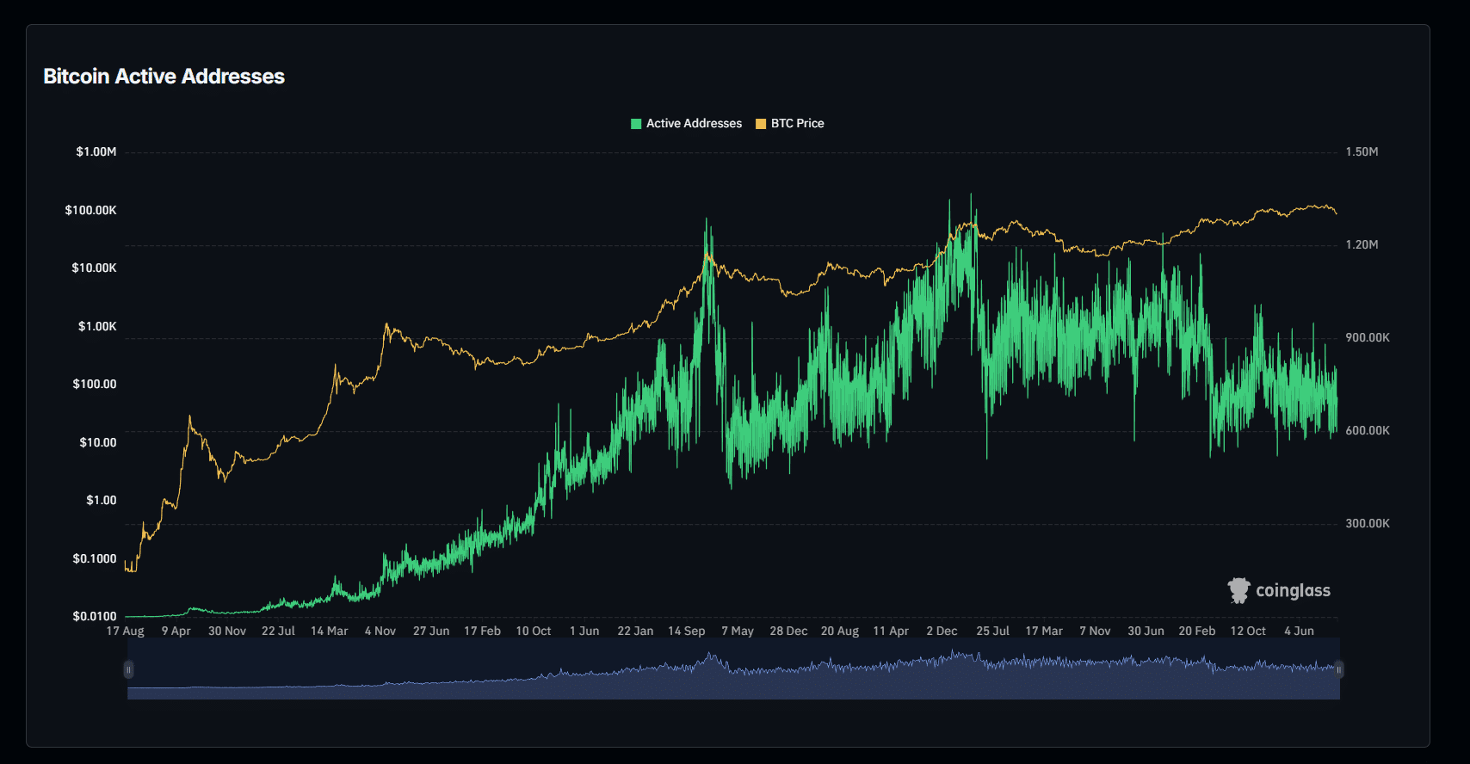Click the $0.0100 left axis bottom label

pyautogui.click(x=94, y=617)
